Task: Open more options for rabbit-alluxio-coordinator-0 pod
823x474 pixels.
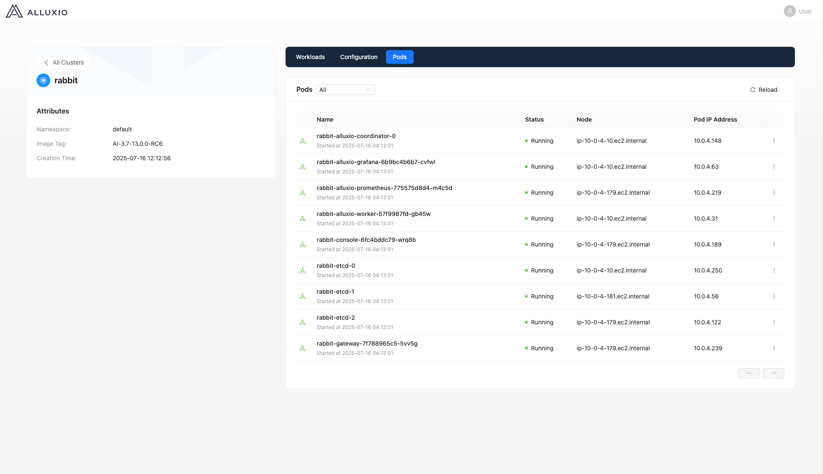Action: 774,141
